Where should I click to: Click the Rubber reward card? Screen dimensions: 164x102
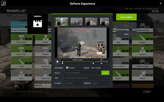click(43, 51)
